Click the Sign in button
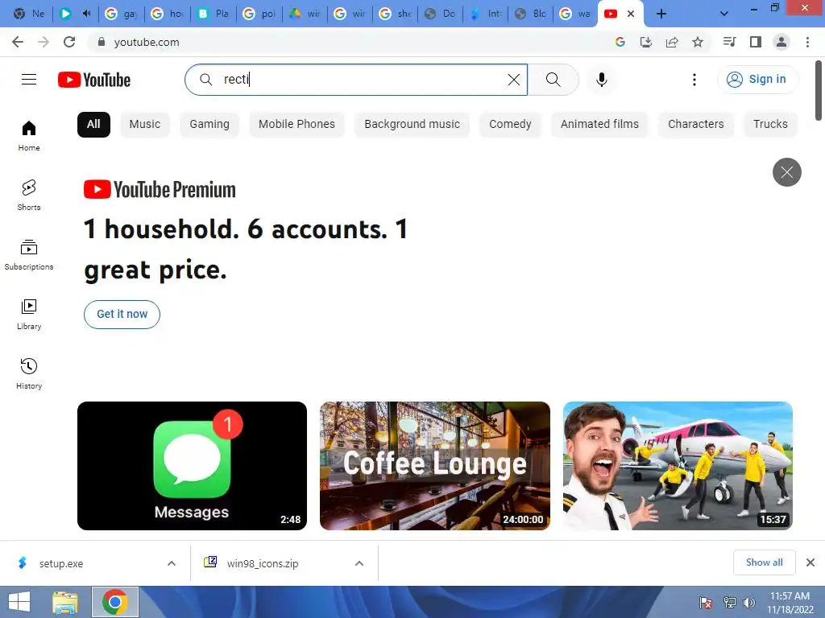 tap(757, 80)
